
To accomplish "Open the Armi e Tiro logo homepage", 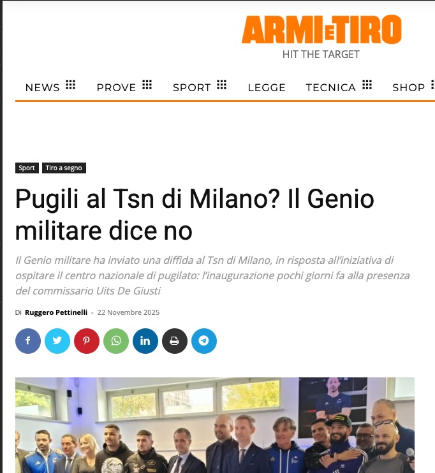I will click(321, 37).
